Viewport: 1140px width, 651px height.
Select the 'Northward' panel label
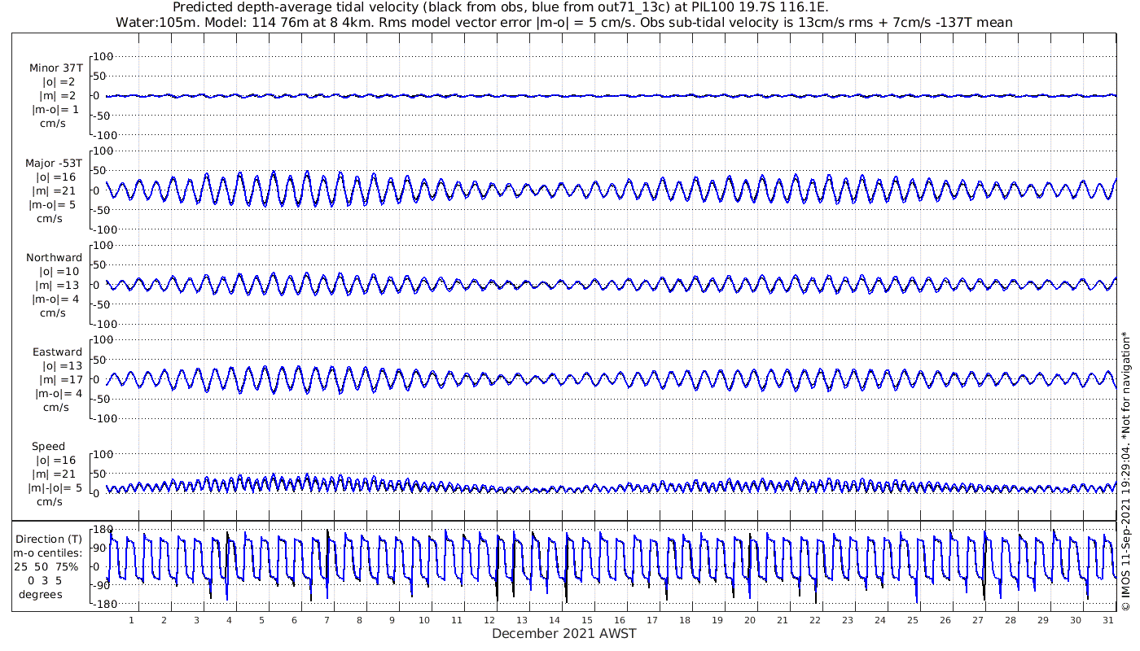pos(55,257)
